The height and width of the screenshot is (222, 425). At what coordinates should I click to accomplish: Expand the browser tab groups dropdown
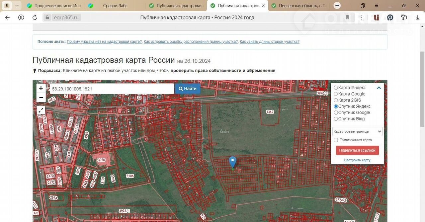(x=17, y=6)
